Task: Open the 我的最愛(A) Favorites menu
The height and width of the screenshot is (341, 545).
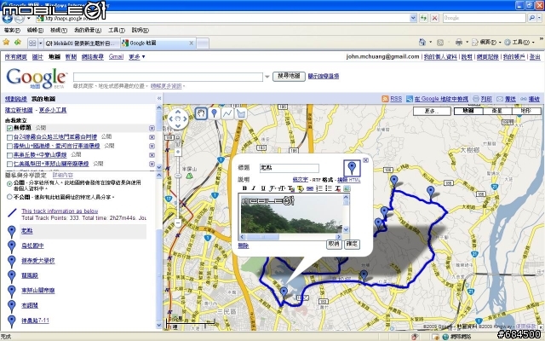Action: 88,31
